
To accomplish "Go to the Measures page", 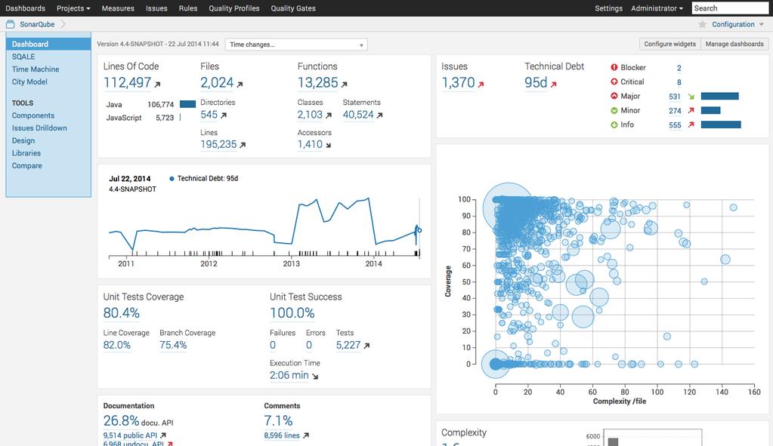I will click(x=118, y=8).
